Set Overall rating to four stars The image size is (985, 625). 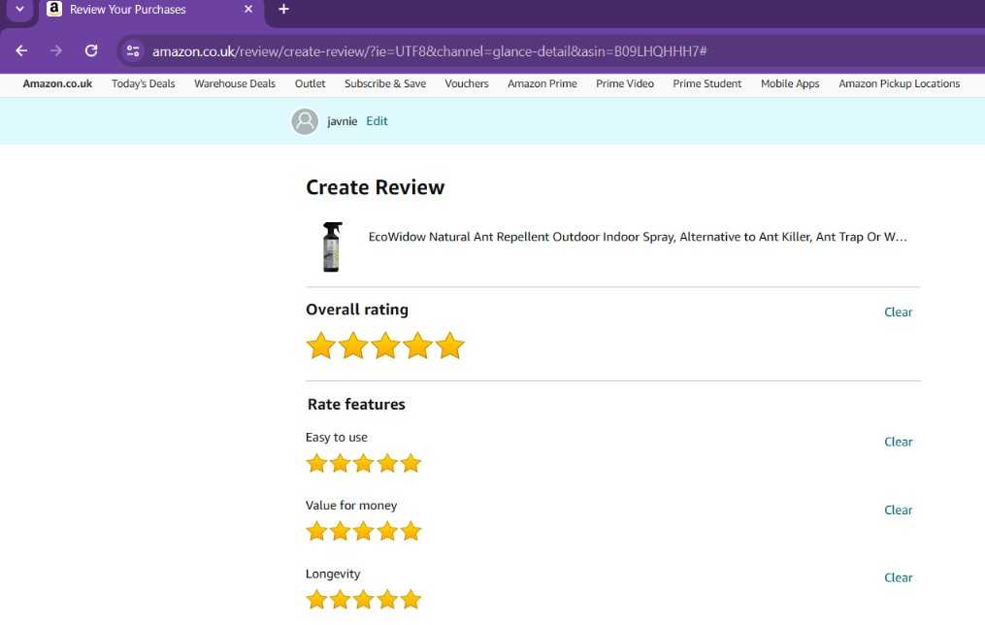(x=418, y=345)
